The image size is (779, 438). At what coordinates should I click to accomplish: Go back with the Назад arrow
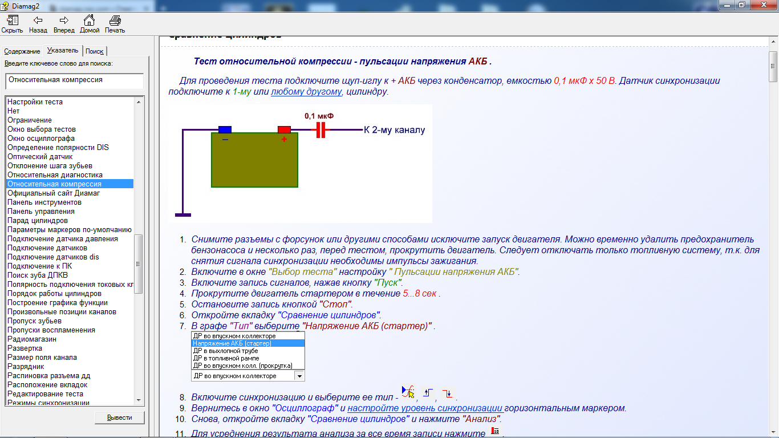[x=38, y=25]
